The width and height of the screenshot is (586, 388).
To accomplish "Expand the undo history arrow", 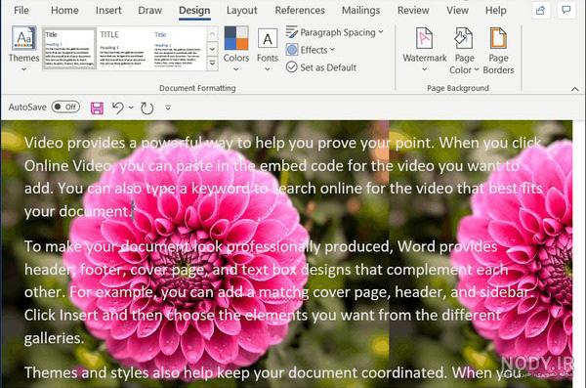I will (x=131, y=108).
